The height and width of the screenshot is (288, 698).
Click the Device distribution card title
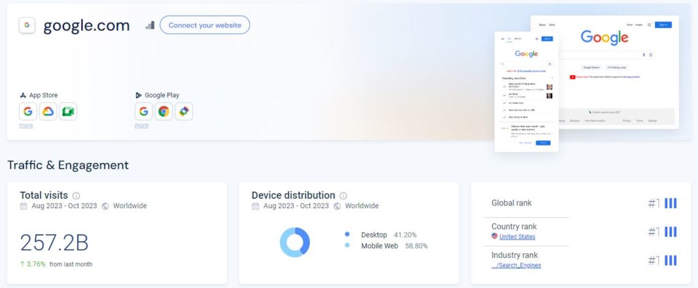(x=293, y=195)
